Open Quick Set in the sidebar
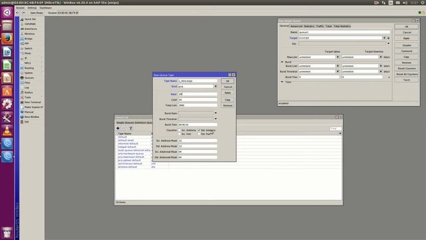The image size is (426, 240). point(30,19)
